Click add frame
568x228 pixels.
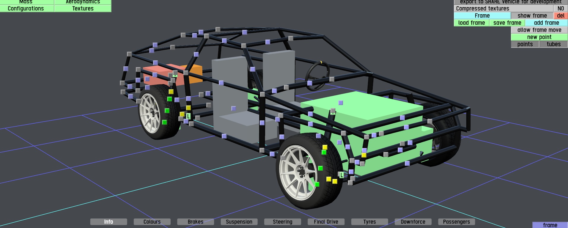546,23
